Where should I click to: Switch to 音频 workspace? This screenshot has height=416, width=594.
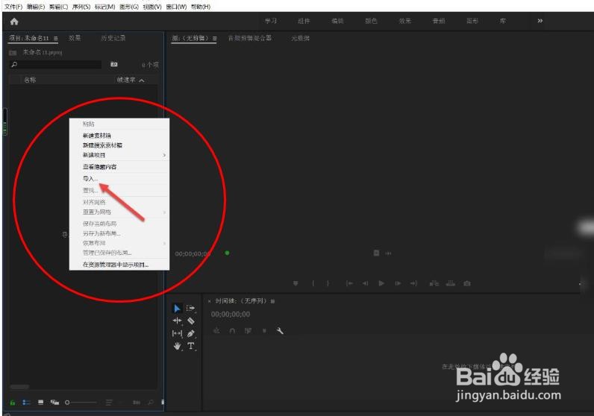[439, 21]
